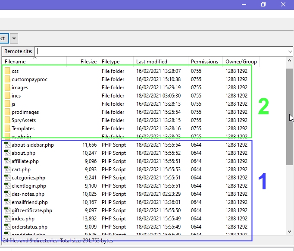
Task: Sort by the Filesize column header
Action: [x=83, y=62]
